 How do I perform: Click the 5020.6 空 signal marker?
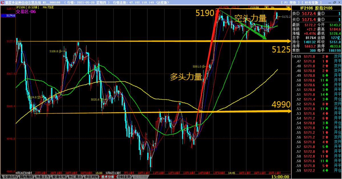pyautogui.click(x=97, y=100)
